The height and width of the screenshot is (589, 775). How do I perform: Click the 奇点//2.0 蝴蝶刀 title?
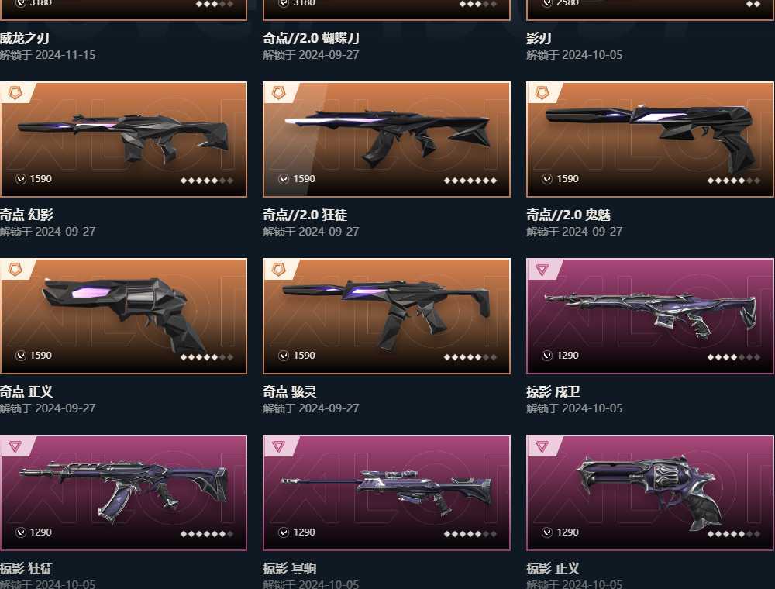(311, 38)
